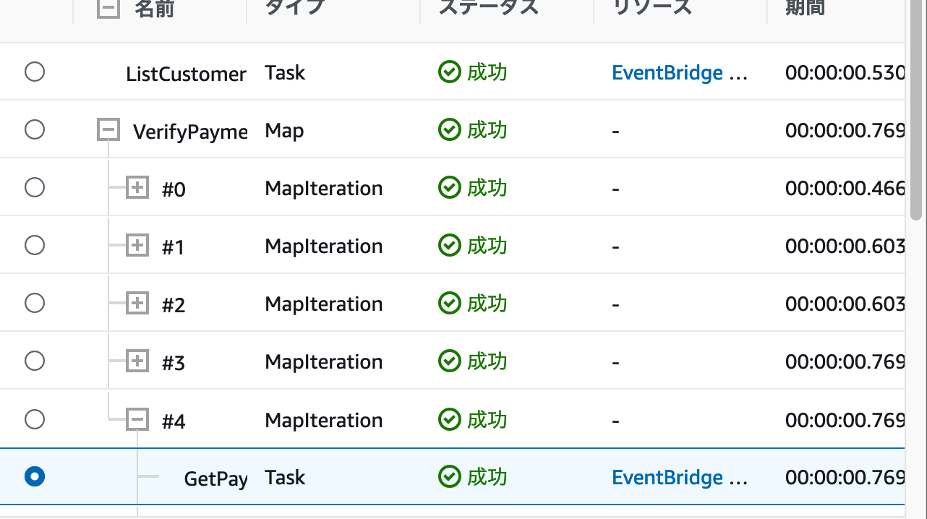The height and width of the screenshot is (519, 927).
Task: Select the #2 iteration radio button
Action: tap(35, 303)
